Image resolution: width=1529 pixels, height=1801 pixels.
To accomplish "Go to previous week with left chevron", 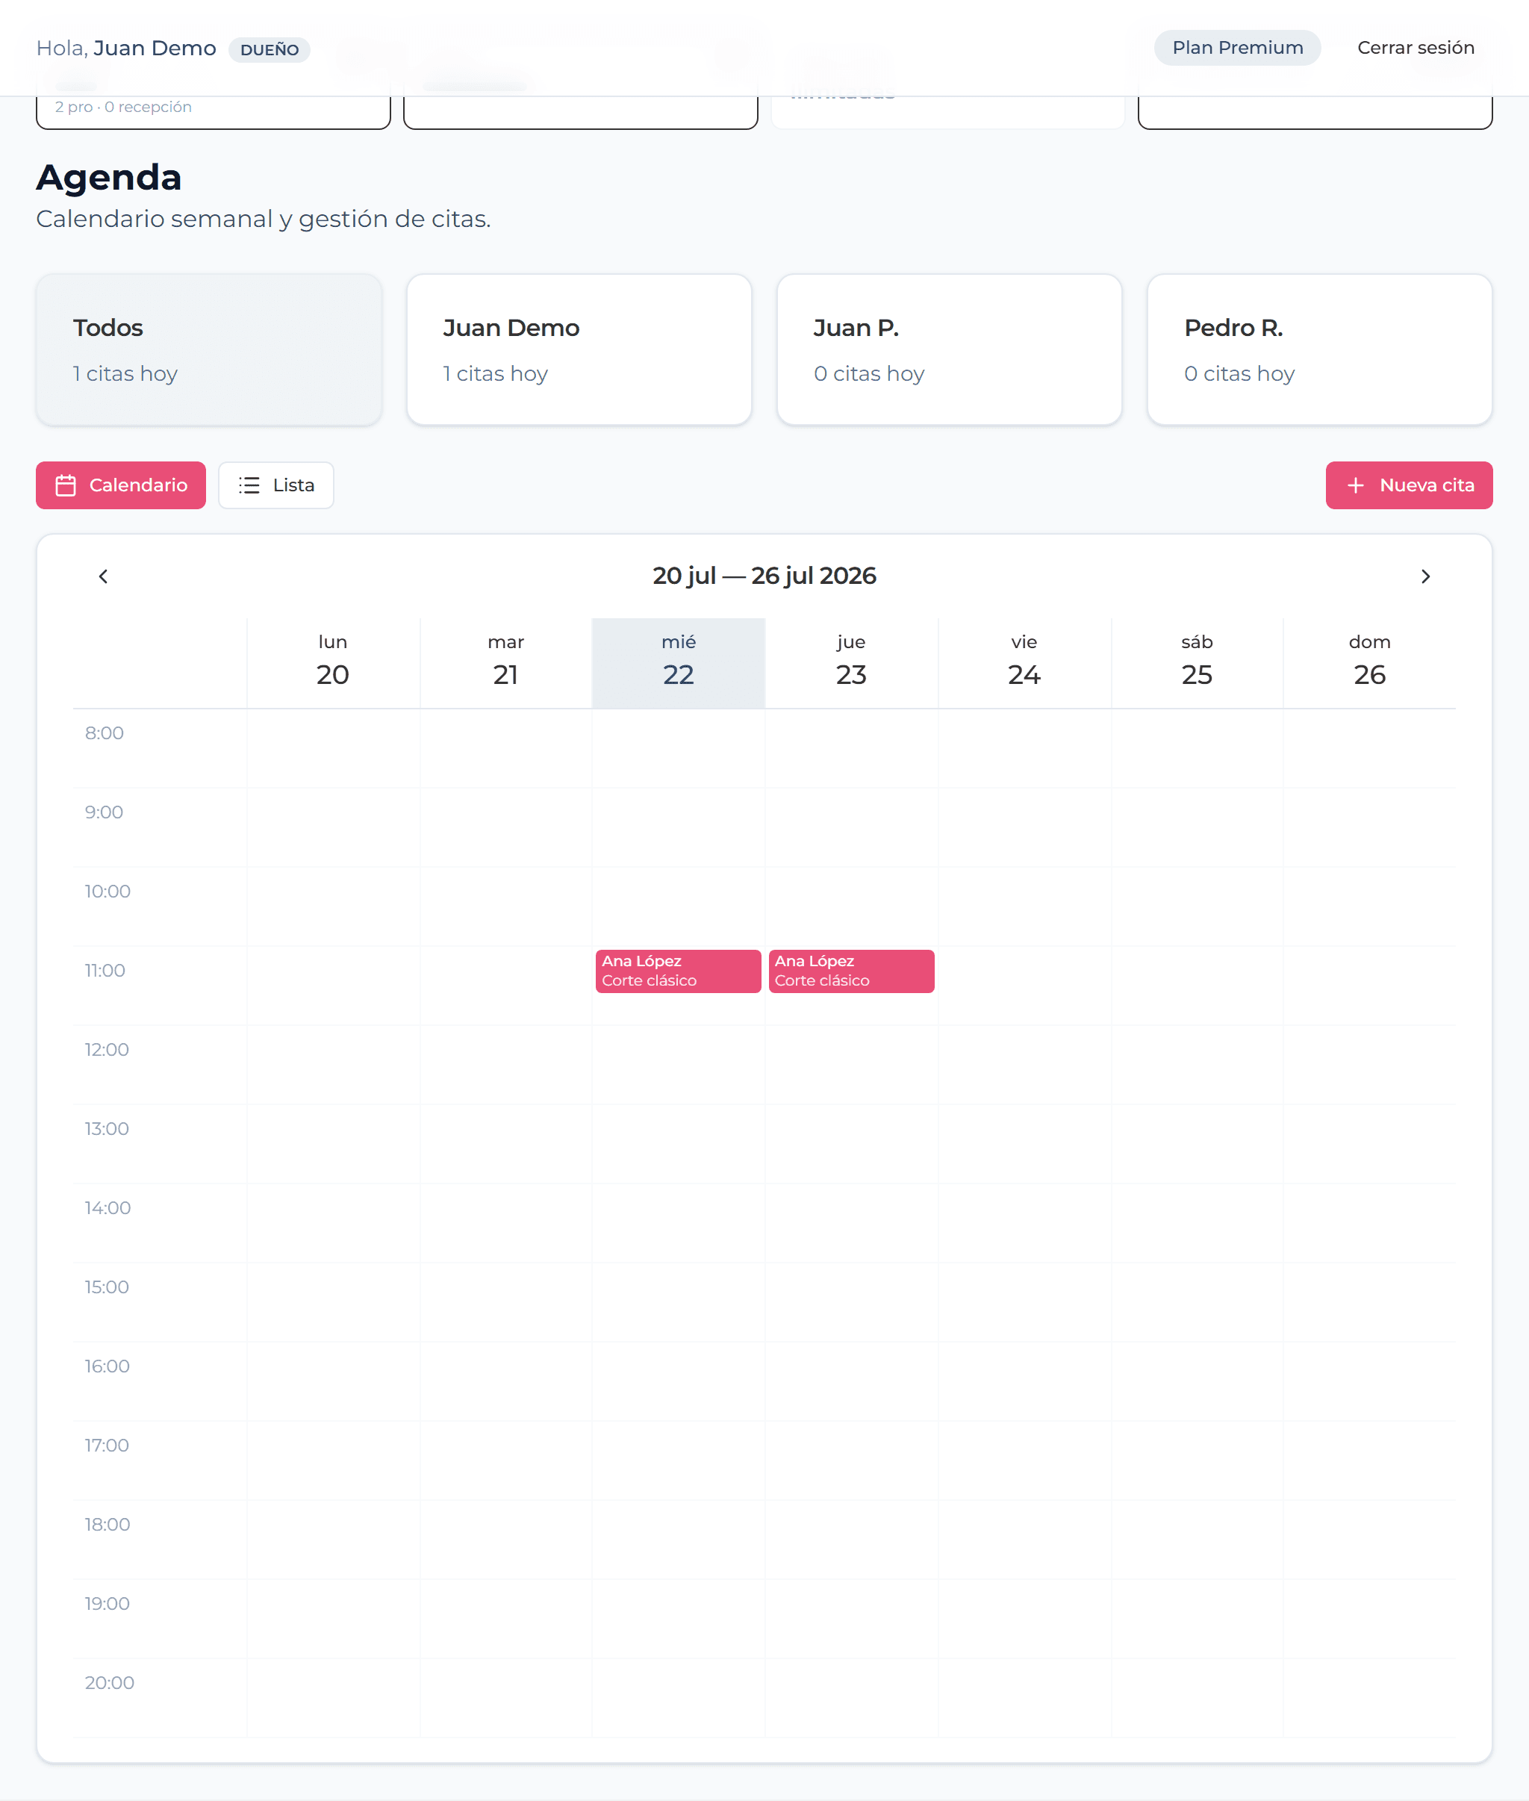I will (103, 576).
